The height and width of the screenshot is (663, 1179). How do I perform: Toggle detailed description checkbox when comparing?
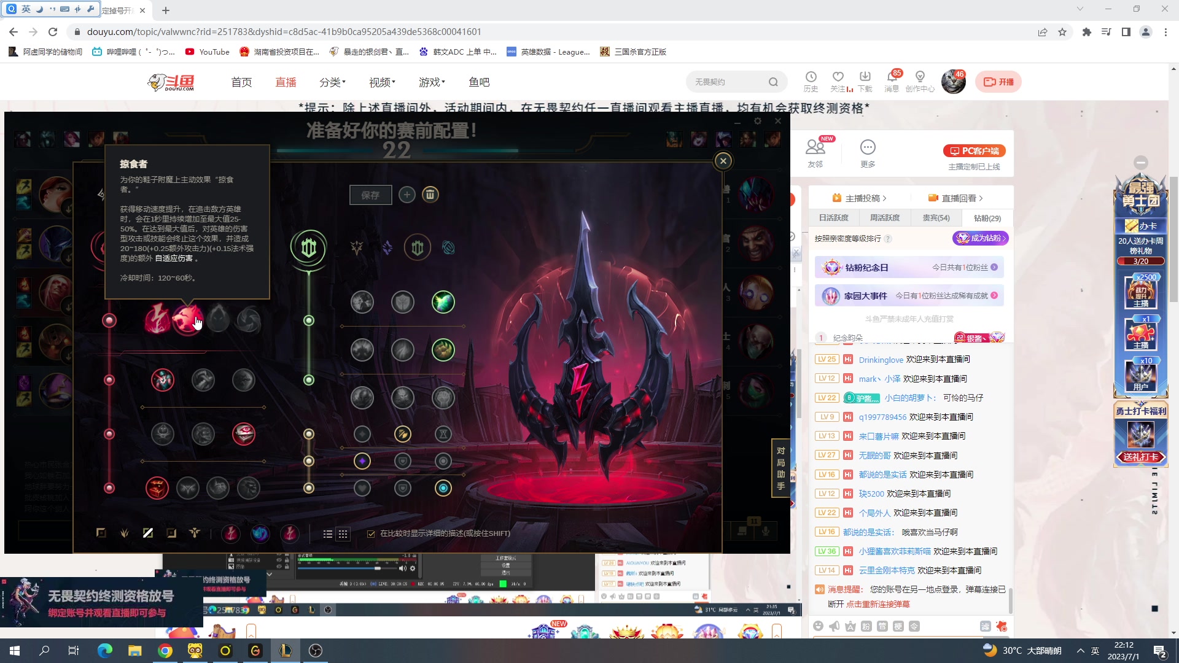point(371,533)
